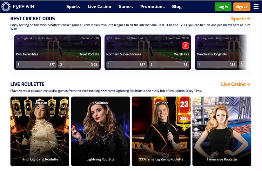Bet on Oval Invincibles at 1.77

[x=36, y=65]
